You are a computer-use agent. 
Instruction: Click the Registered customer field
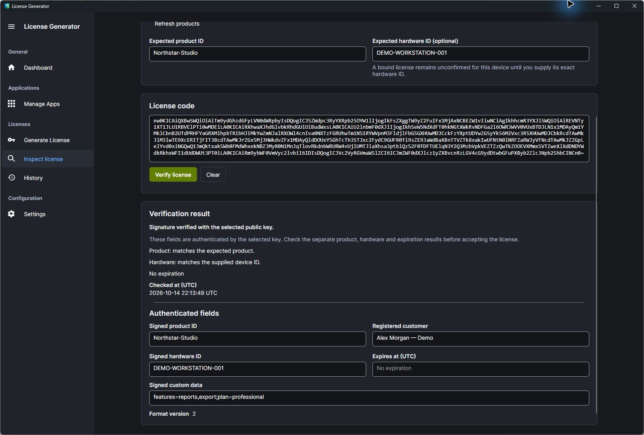click(x=481, y=339)
